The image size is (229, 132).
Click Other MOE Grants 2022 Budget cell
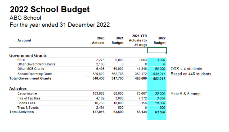pos(157,69)
